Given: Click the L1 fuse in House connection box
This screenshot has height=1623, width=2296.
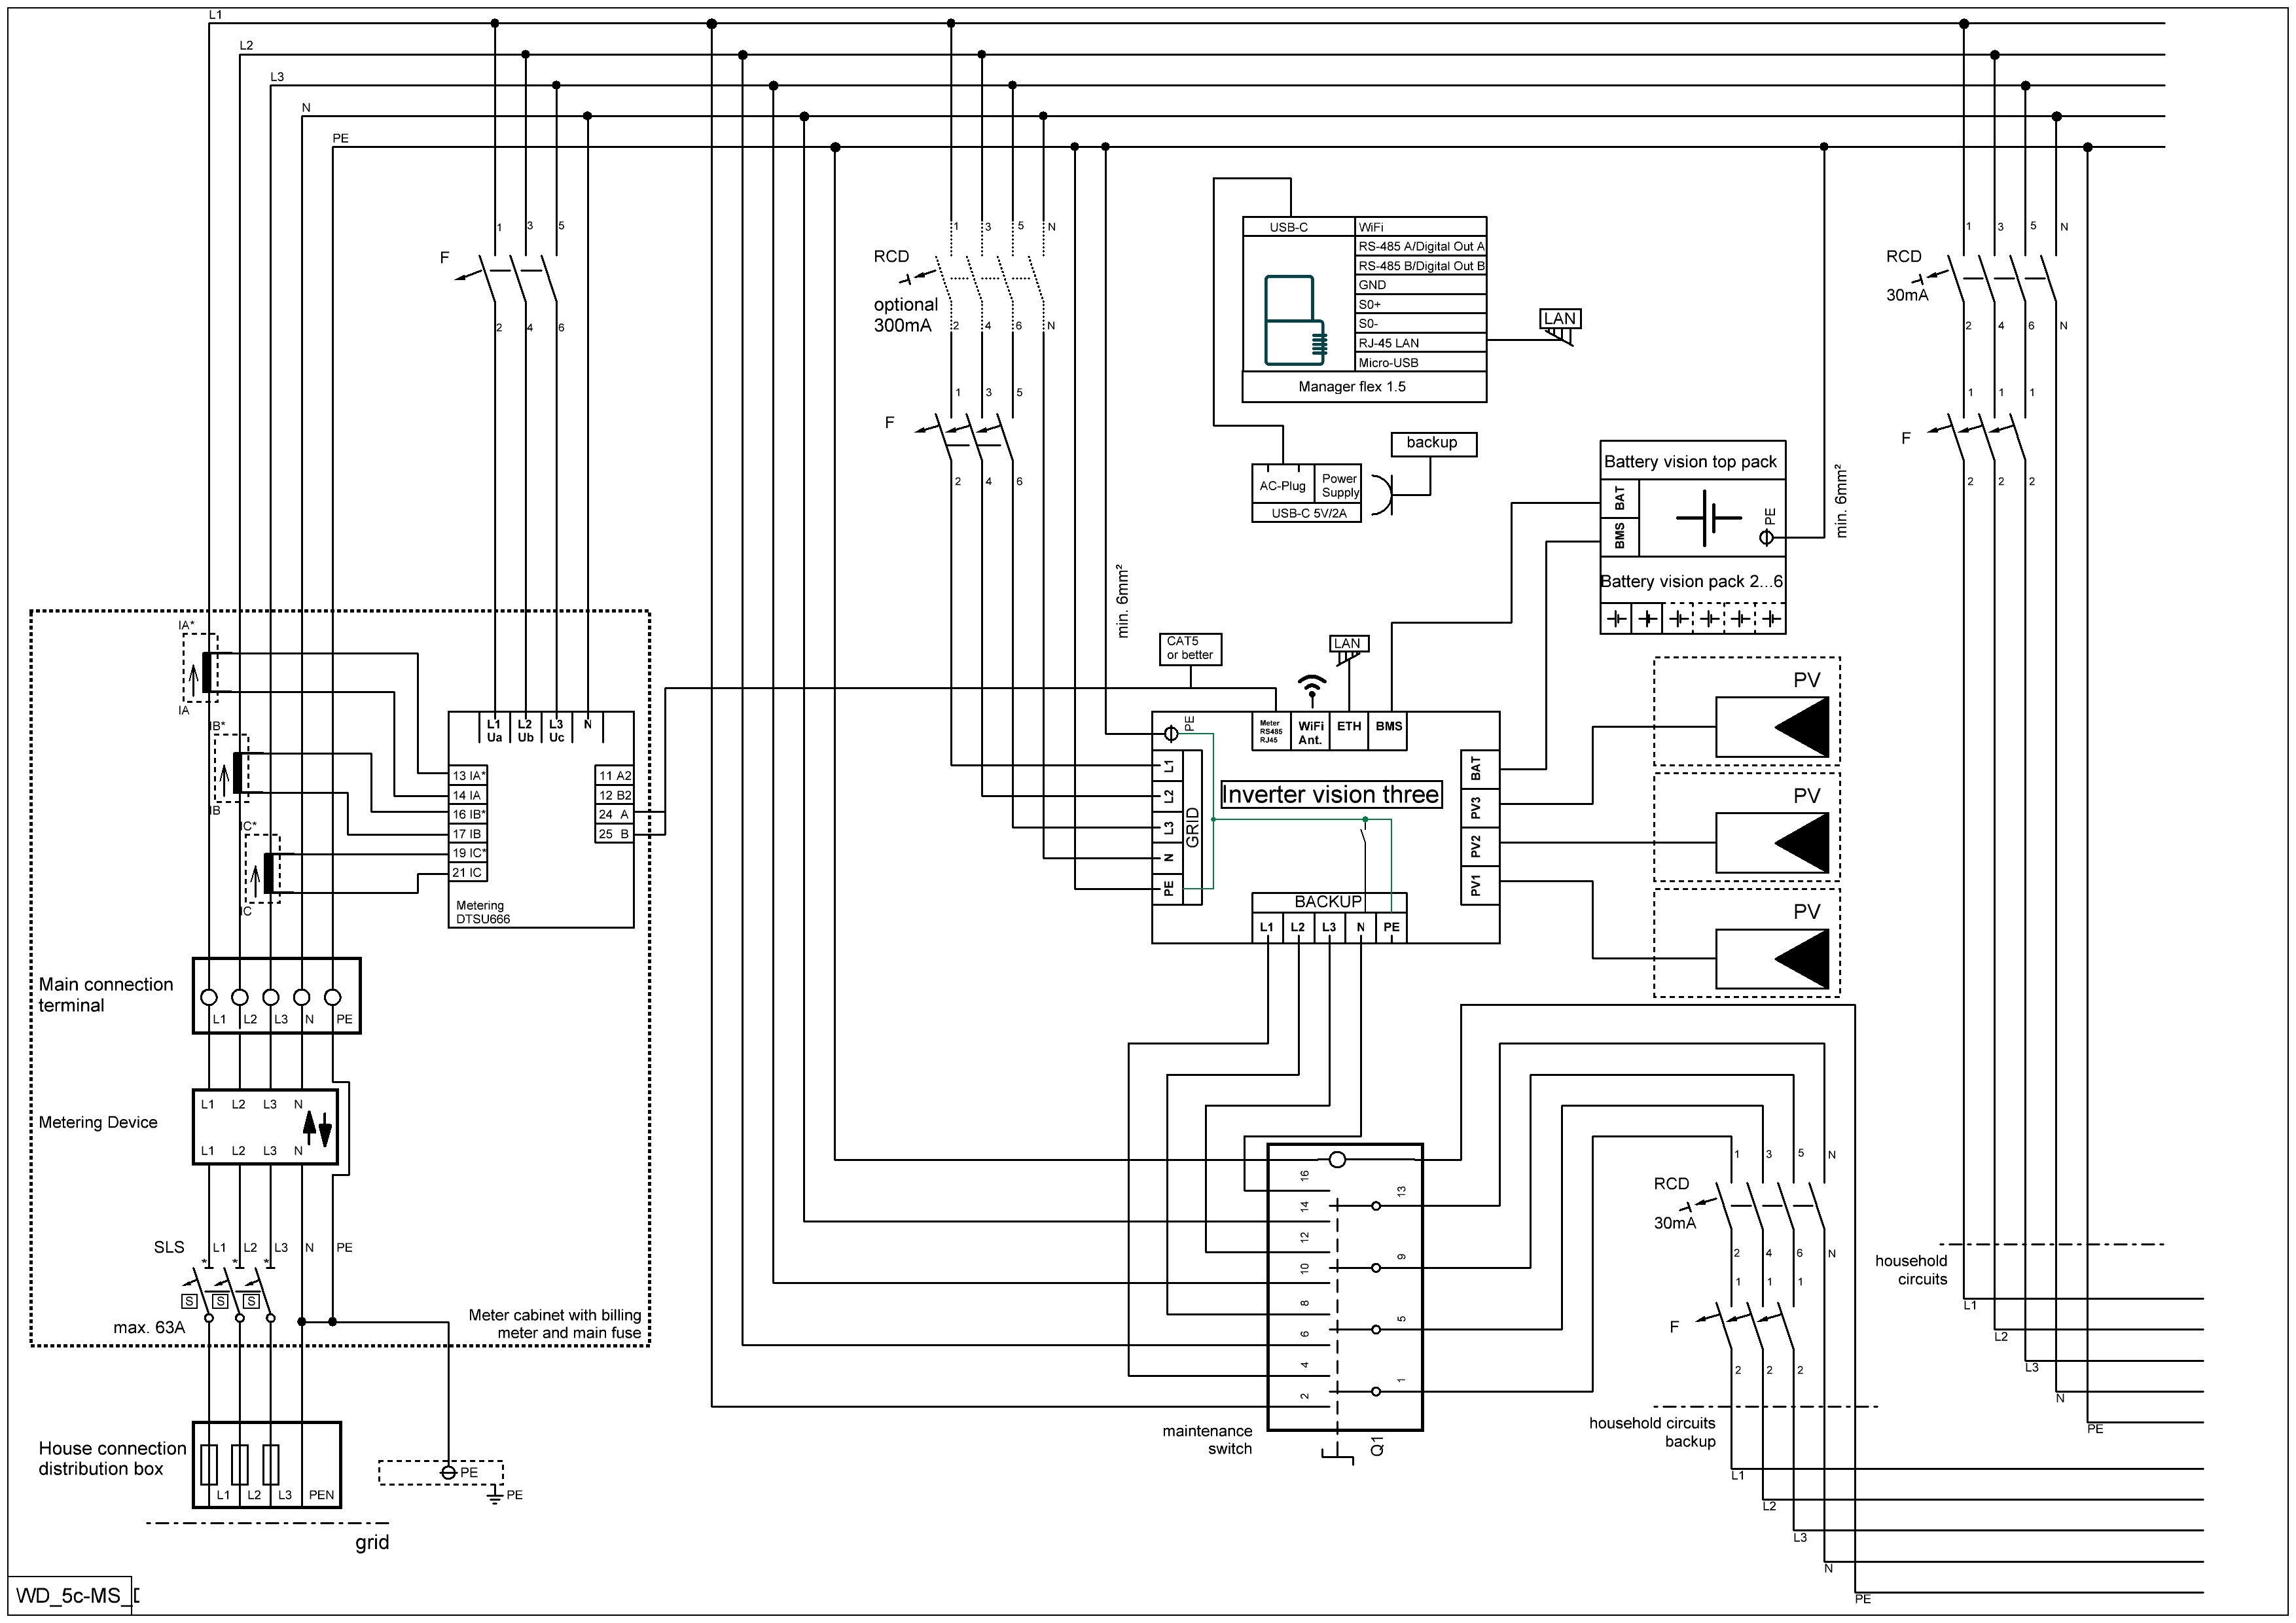Looking at the screenshot, I should tap(209, 1464).
